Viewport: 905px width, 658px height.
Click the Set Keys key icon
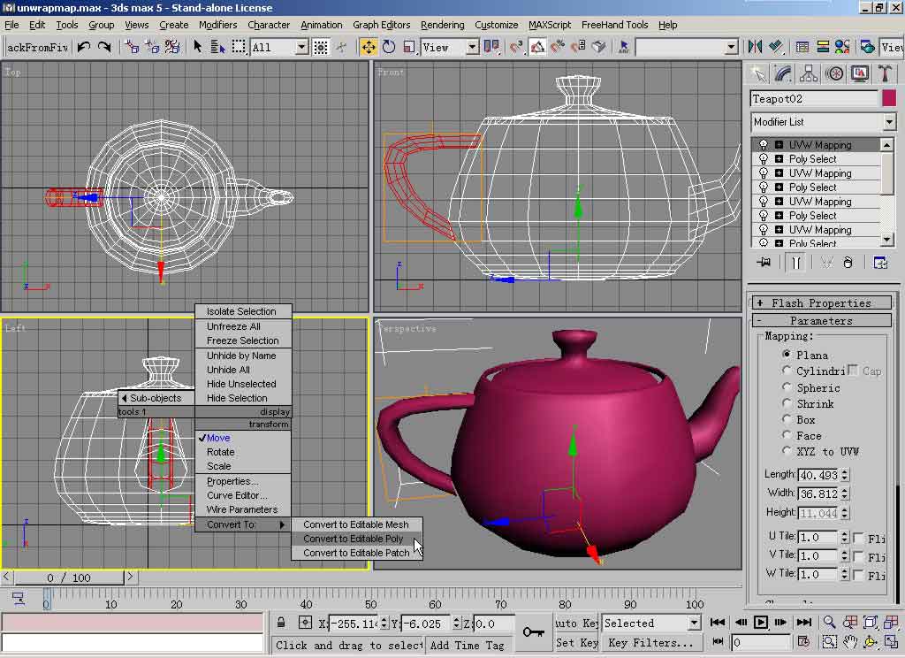pos(533,631)
